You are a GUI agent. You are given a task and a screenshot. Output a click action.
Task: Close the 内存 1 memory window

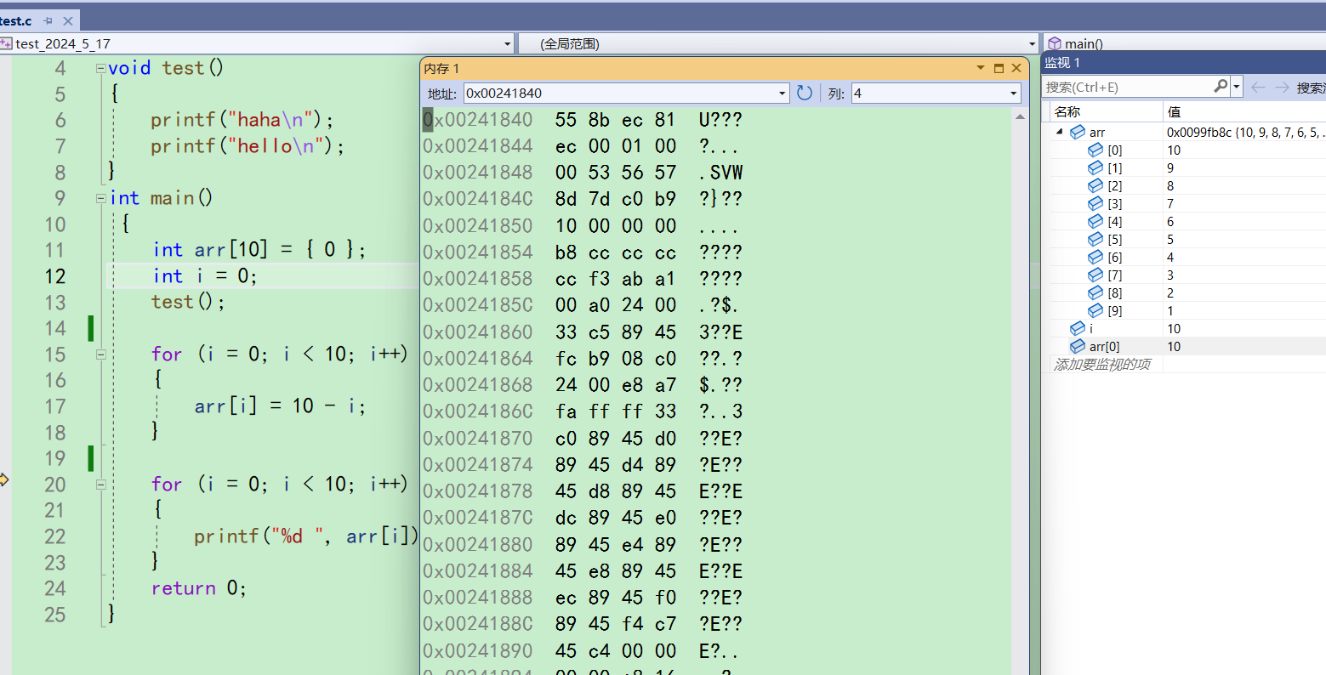tap(1016, 68)
